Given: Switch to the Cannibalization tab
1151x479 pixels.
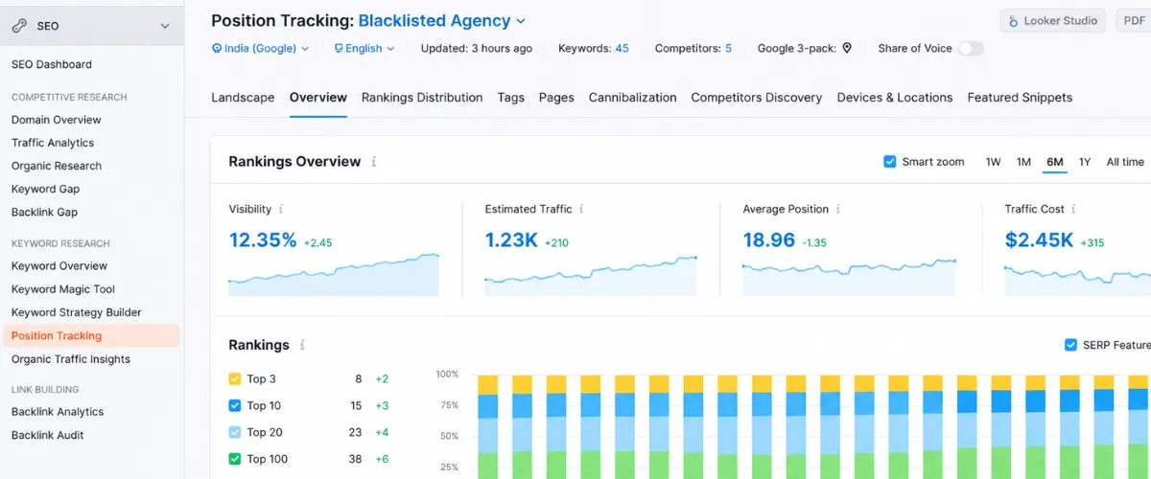Looking at the screenshot, I should (632, 97).
